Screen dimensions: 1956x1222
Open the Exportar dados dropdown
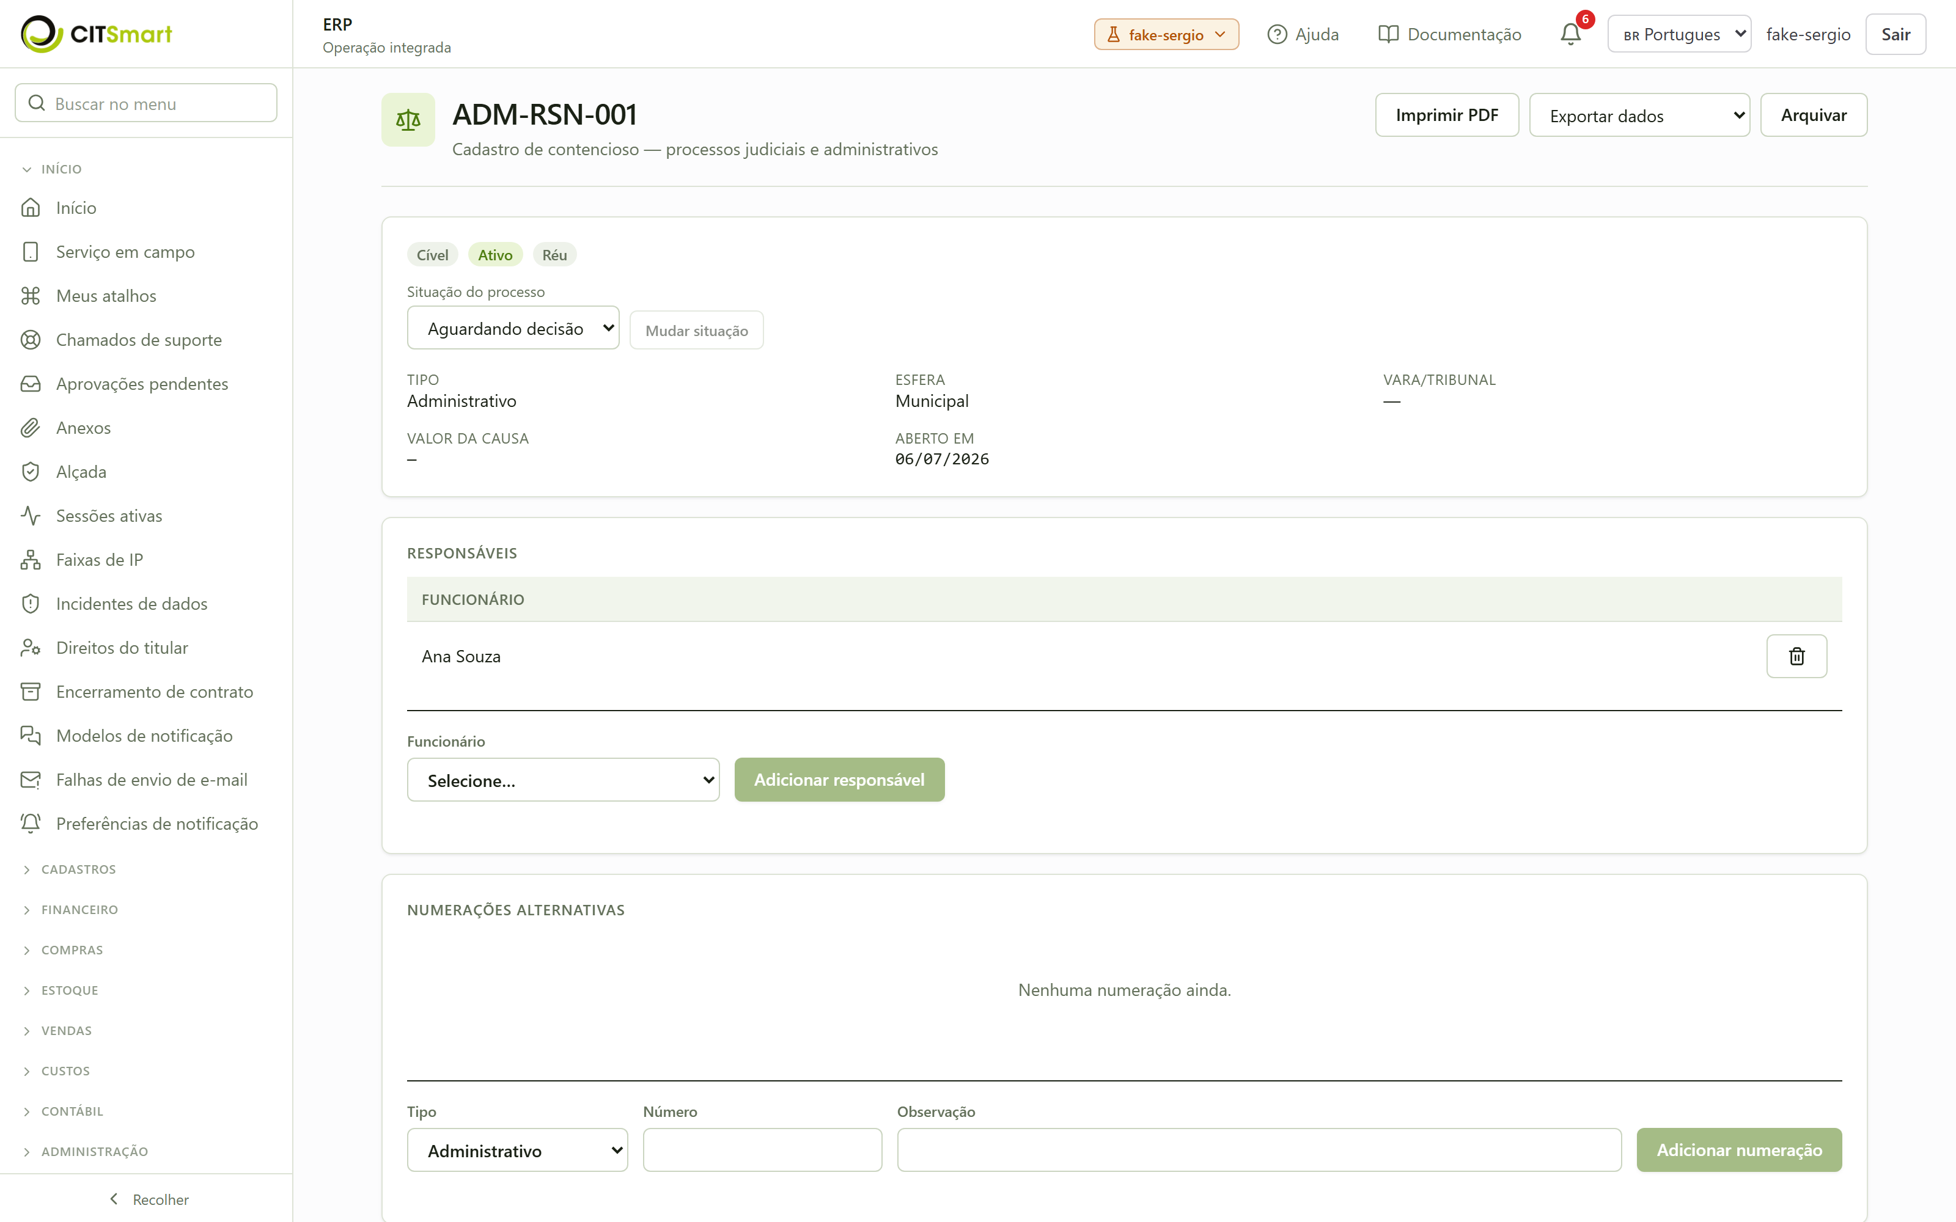[x=1639, y=115]
